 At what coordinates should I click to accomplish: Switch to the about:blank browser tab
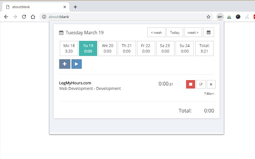[35, 7]
